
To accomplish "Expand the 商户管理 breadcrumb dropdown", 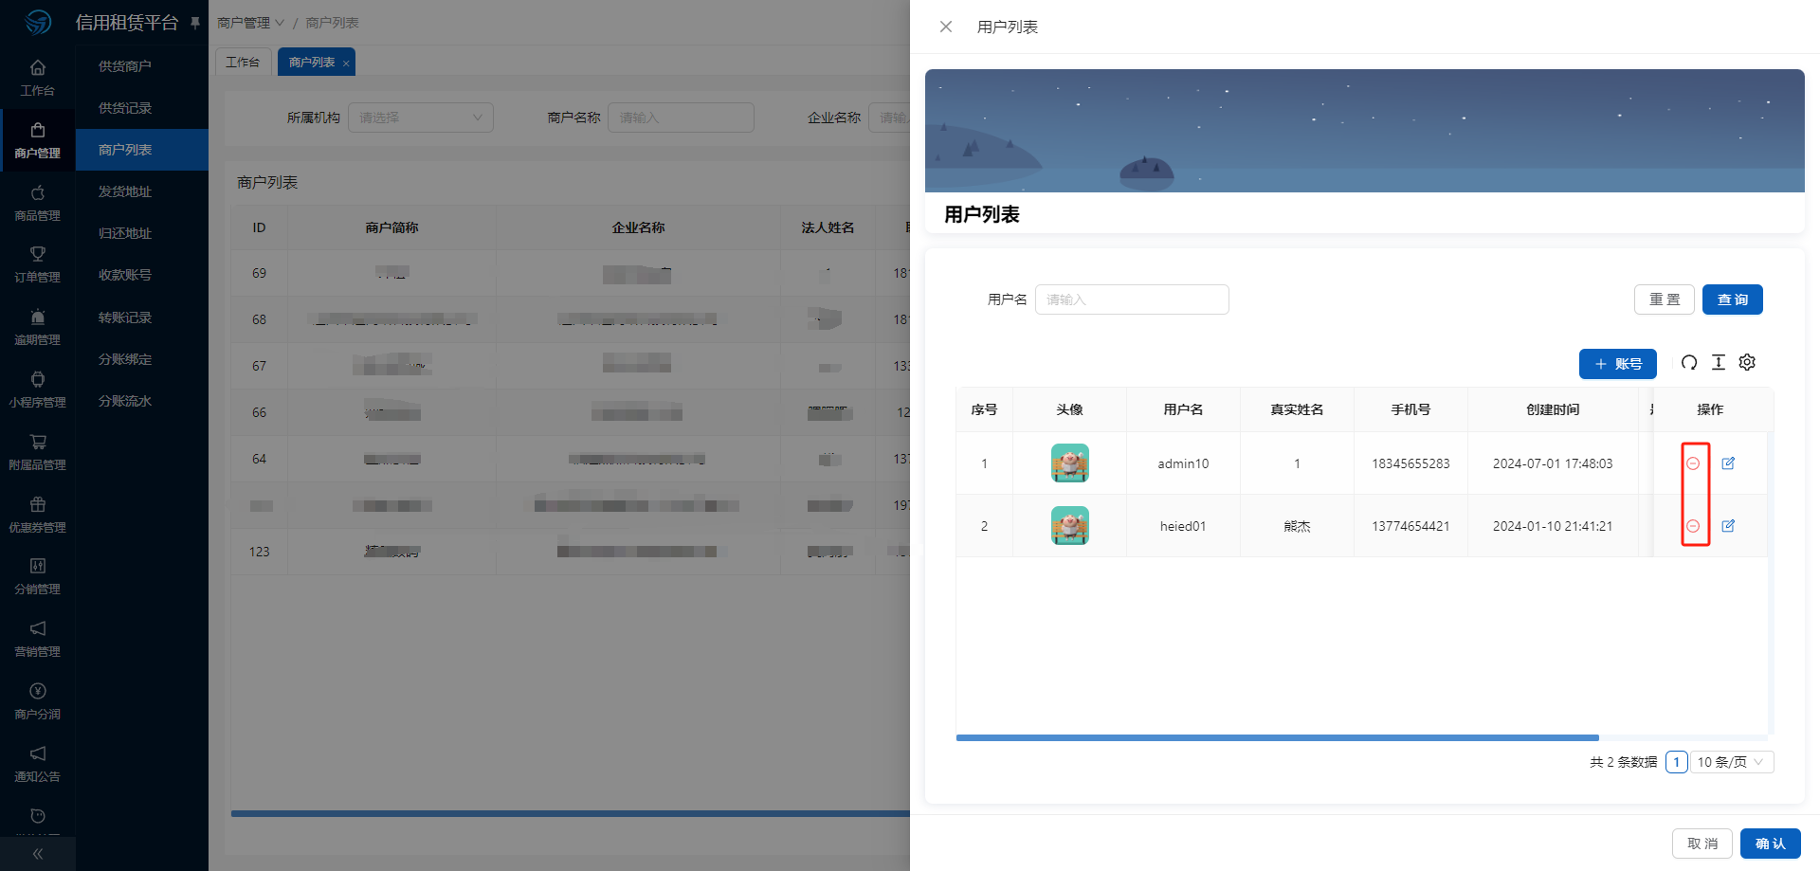I will (250, 23).
